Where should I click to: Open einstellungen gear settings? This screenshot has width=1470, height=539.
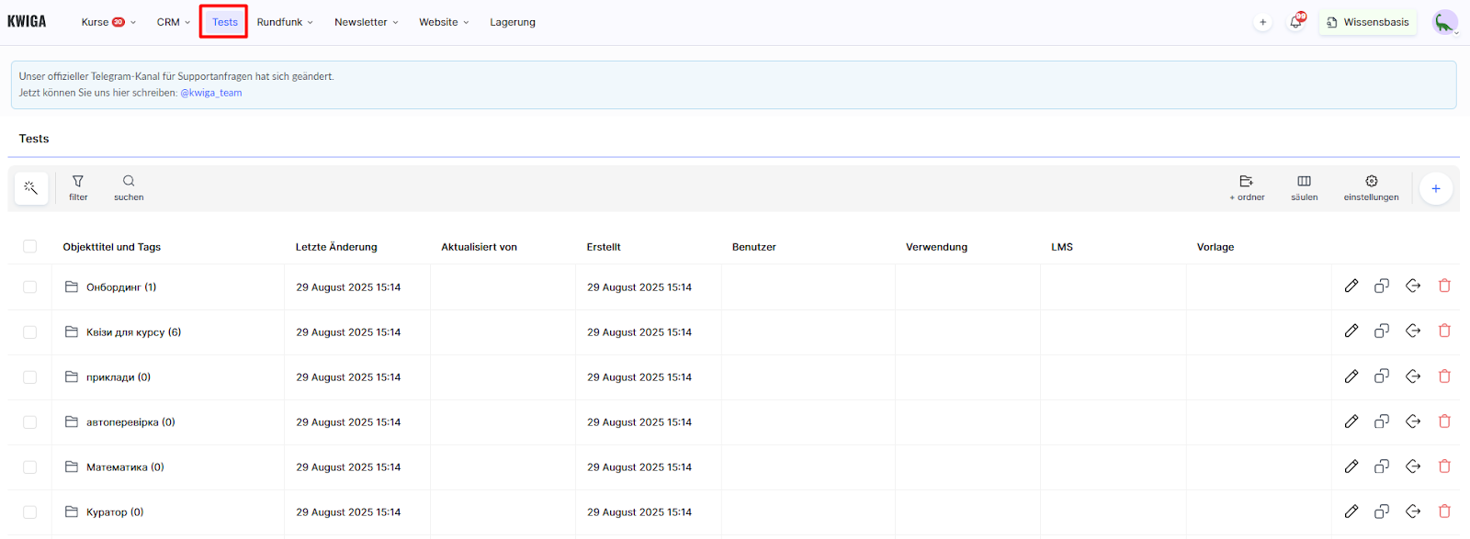pos(1371,187)
